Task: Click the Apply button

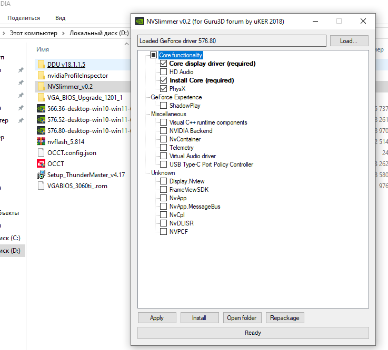Action: 157,318
